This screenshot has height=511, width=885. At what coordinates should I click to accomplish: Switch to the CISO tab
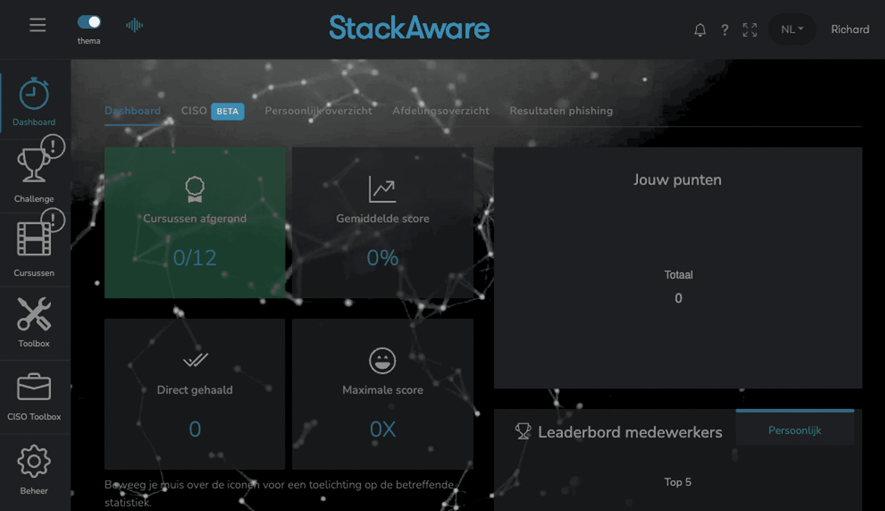pyautogui.click(x=194, y=111)
